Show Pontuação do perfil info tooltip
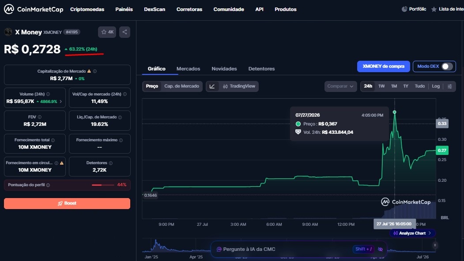Viewport: 464px width, 261px height. (48, 185)
